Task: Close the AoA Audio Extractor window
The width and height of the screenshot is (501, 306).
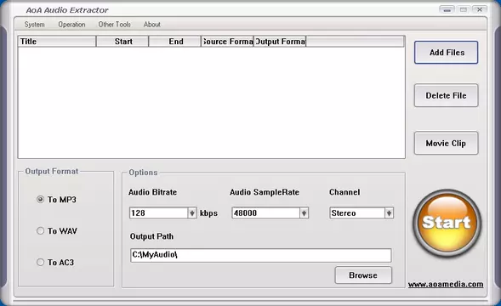Action: (480, 10)
